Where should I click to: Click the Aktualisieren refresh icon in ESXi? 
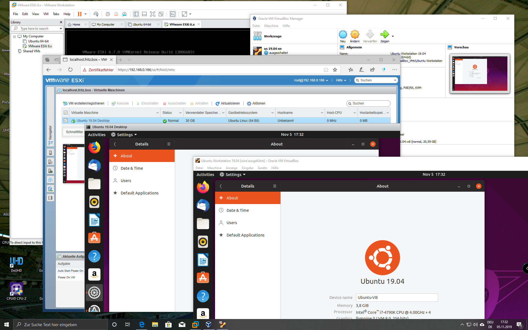point(218,103)
